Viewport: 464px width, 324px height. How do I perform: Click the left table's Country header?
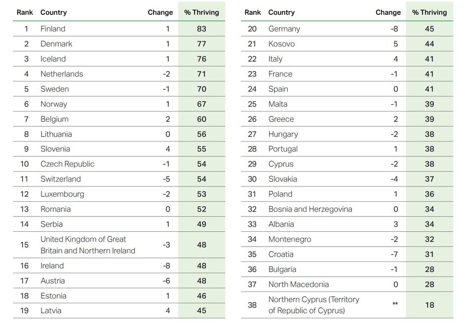[x=53, y=12]
